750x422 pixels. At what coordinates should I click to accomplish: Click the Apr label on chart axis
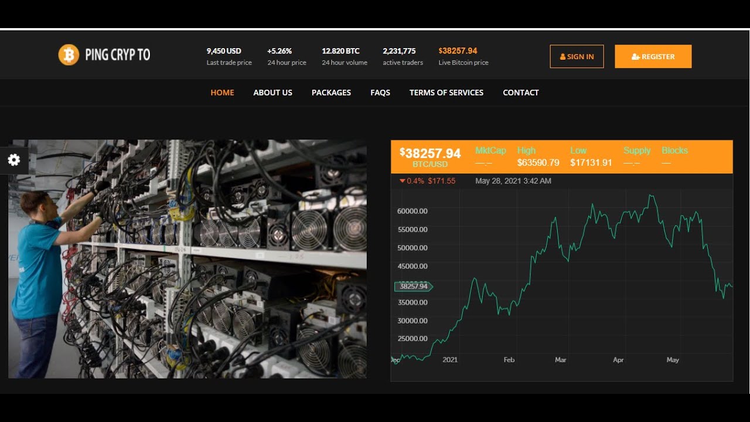click(618, 360)
